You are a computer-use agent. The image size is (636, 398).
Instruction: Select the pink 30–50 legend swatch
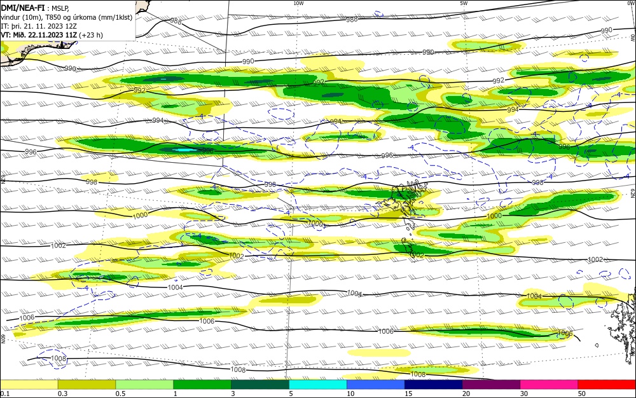coord(550,385)
